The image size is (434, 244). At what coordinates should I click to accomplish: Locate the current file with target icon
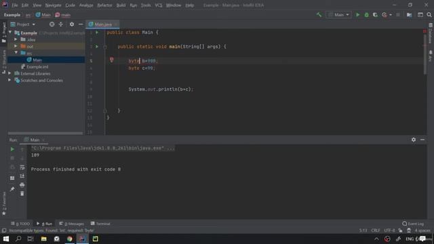52,24
